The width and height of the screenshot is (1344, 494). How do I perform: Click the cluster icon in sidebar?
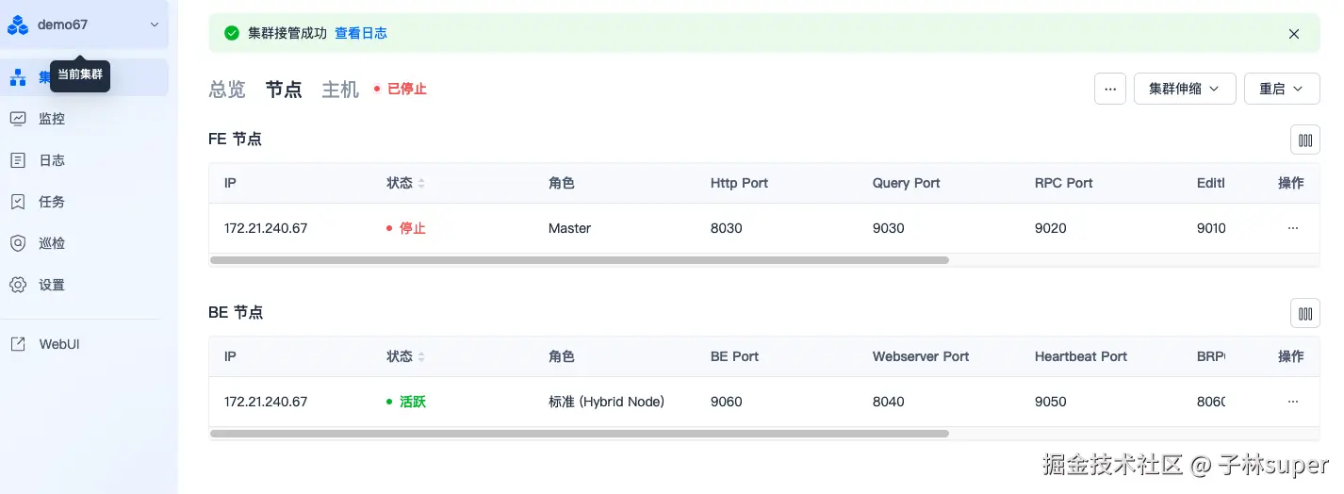pos(18,77)
